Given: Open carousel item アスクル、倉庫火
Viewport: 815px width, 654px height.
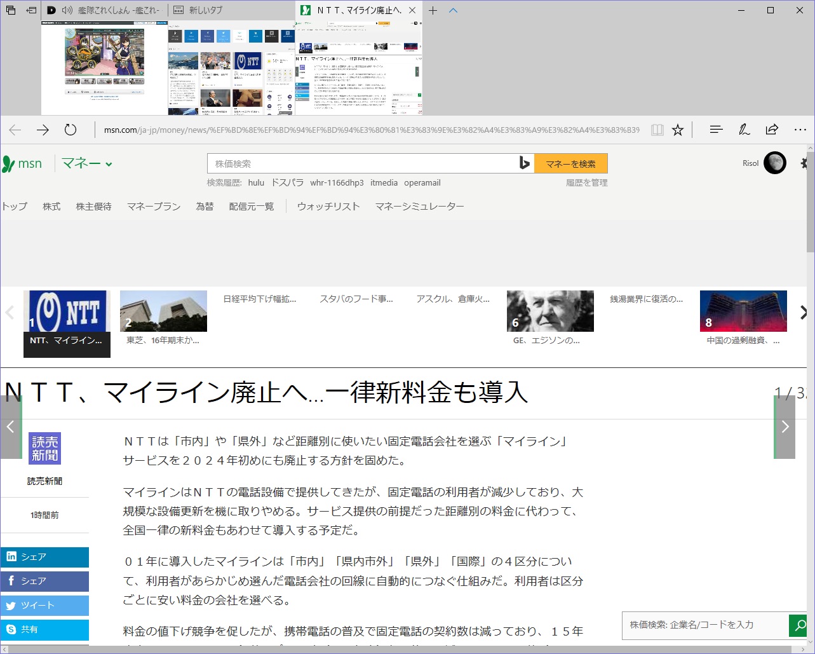Looking at the screenshot, I should 453,299.
